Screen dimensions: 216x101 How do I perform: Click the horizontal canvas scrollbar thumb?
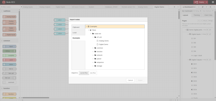(36, 98)
